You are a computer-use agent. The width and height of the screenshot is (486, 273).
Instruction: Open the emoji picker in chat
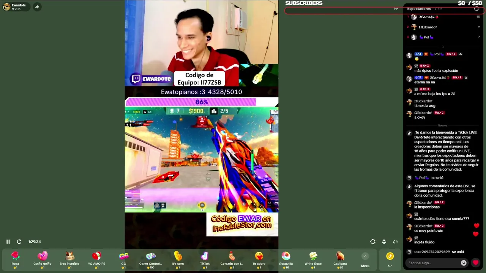(x=464, y=263)
